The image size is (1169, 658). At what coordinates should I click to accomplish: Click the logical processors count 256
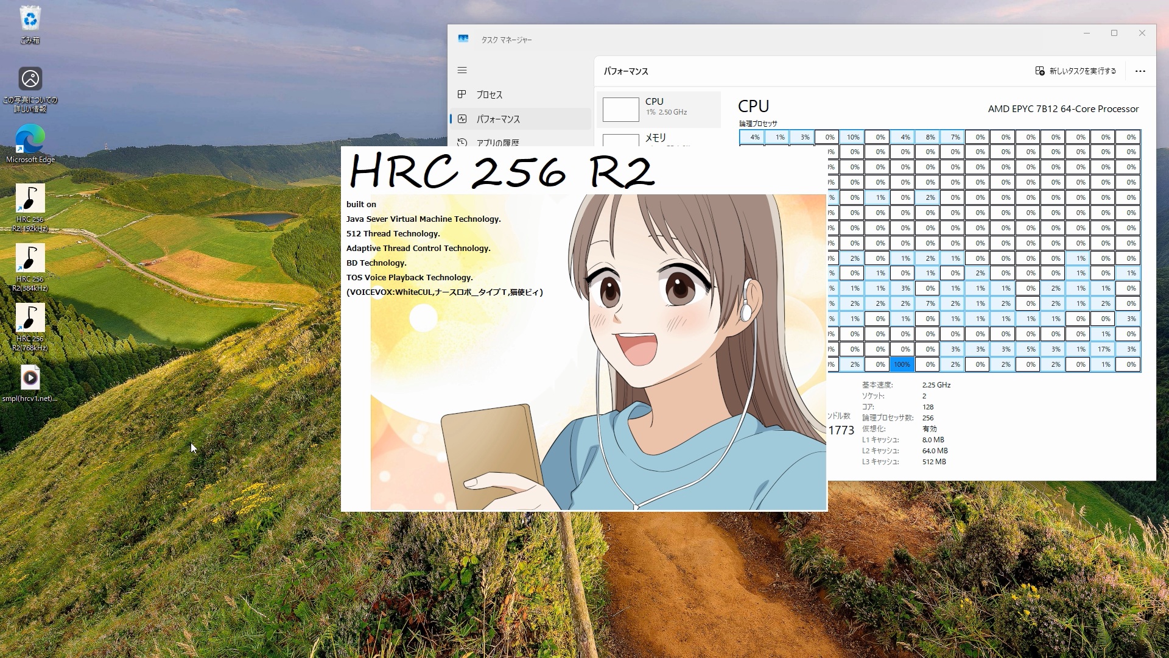click(x=928, y=418)
